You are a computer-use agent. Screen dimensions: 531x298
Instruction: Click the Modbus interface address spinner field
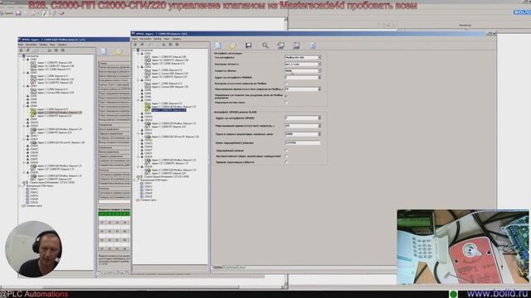(303, 77)
